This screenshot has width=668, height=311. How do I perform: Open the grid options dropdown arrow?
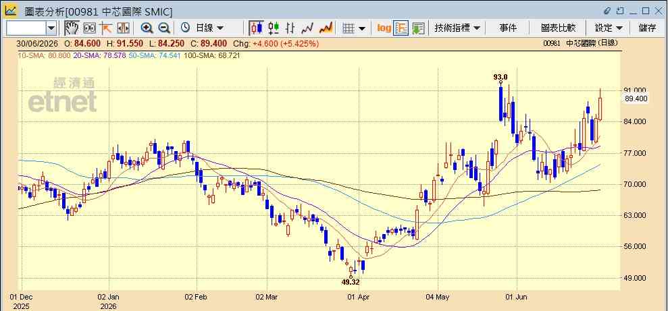tap(361, 28)
